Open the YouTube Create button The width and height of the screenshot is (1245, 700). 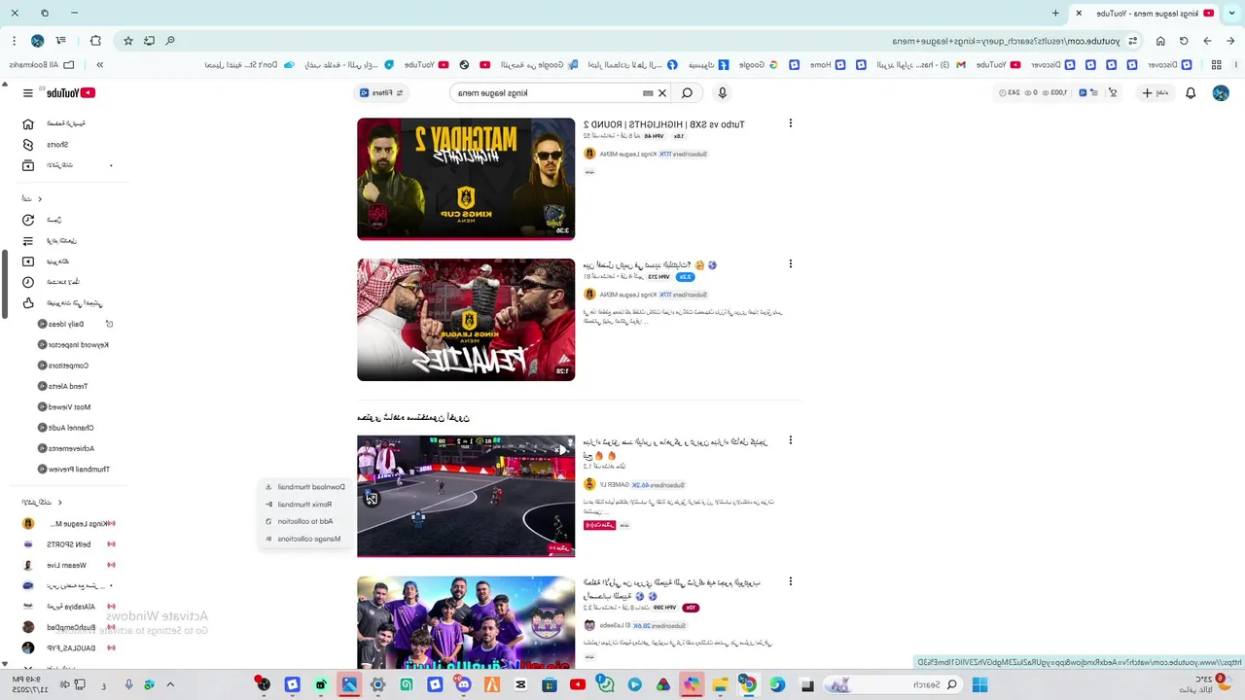(1155, 92)
